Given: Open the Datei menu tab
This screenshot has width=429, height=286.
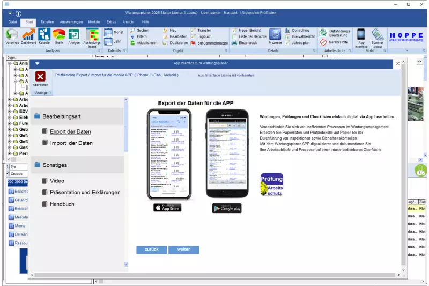Looking at the screenshot, I should [13, 22].
